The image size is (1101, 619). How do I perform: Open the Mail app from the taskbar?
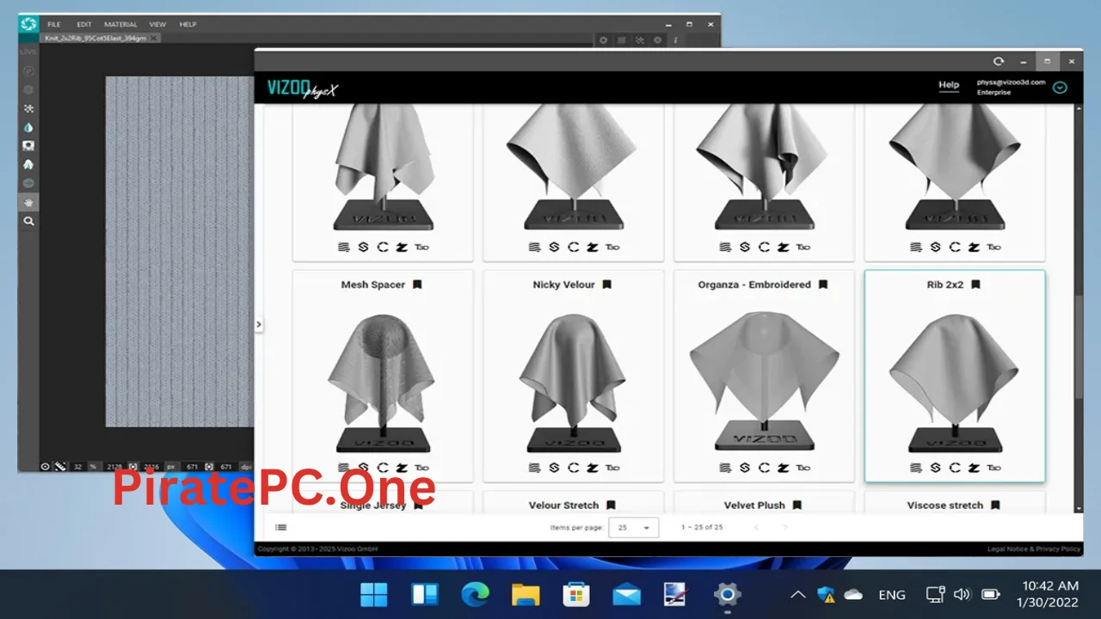[x=626, y=594]
